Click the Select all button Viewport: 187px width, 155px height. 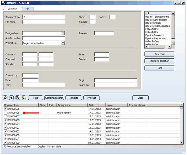[x=160, y=54]
